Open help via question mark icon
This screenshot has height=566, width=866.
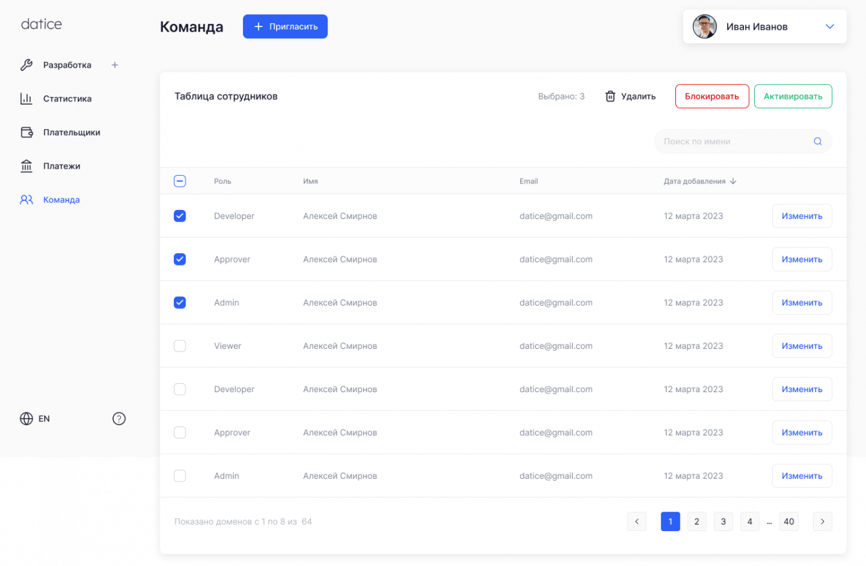click(x=119, y=419)
